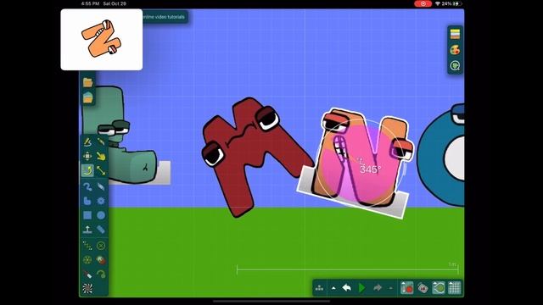Image resolution: width=543 pixels, height=305 pixels.
Task: Select the Box shape tool
Action: (x=87, y=215)
